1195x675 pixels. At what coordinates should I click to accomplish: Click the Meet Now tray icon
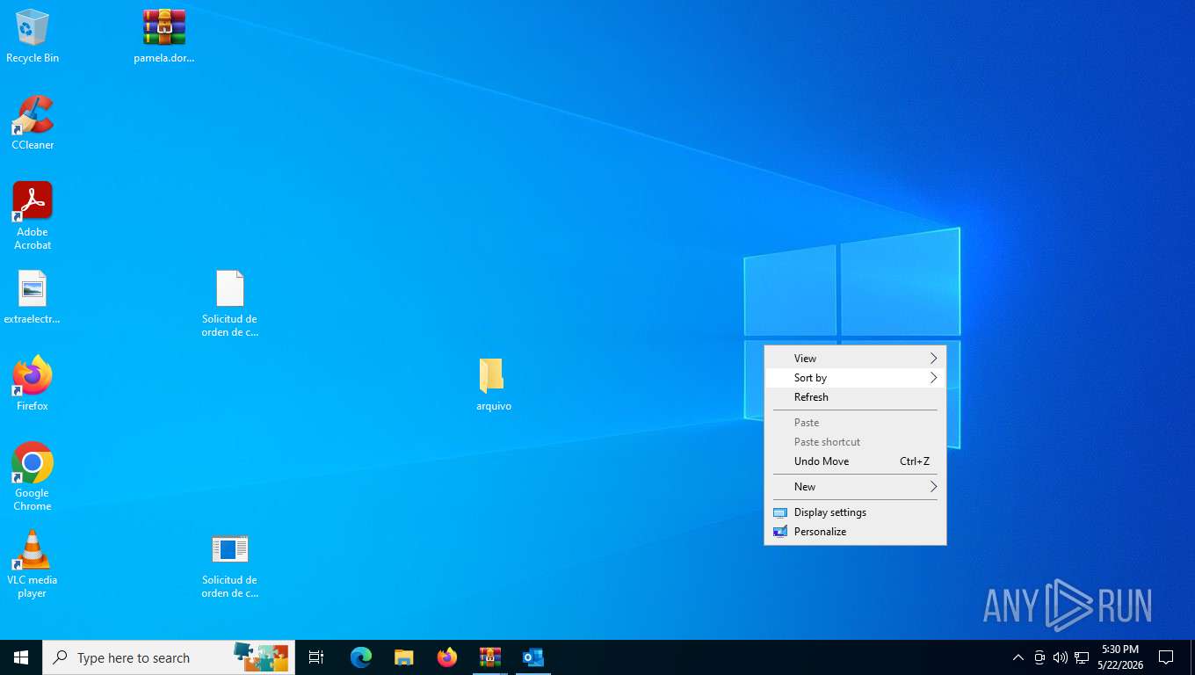pos(1039,657)
